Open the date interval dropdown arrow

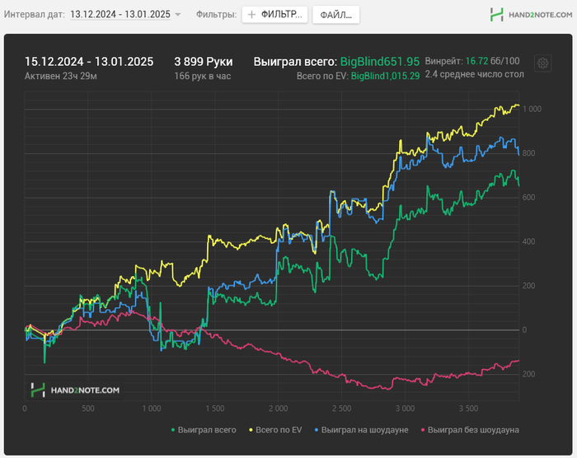coord(178,15)
